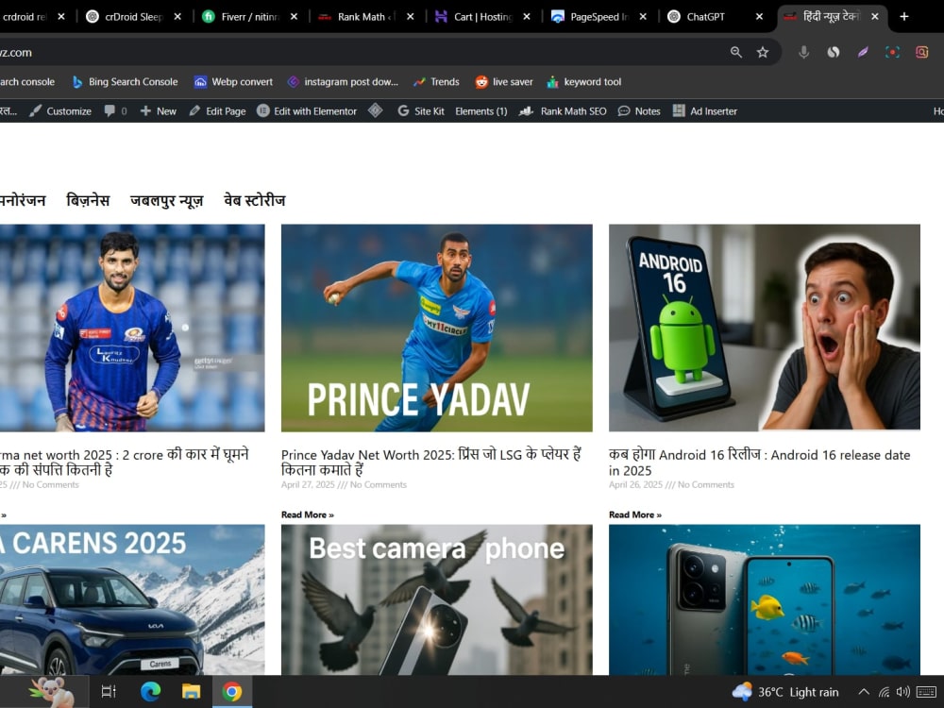This screenshot has width=944, height=708.
Task: Click the zoom magnifier in address bar
Action: click(735, 52)
